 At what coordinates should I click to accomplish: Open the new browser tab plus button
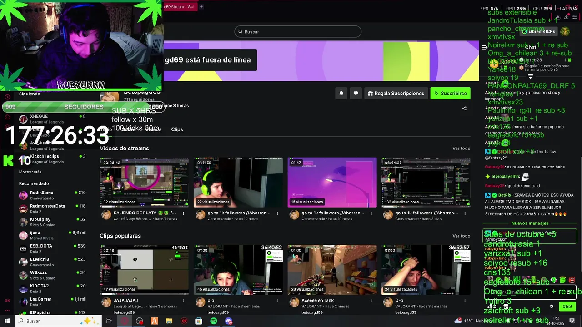201,7
